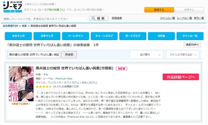Click the ログイン button

click(189, 10)
